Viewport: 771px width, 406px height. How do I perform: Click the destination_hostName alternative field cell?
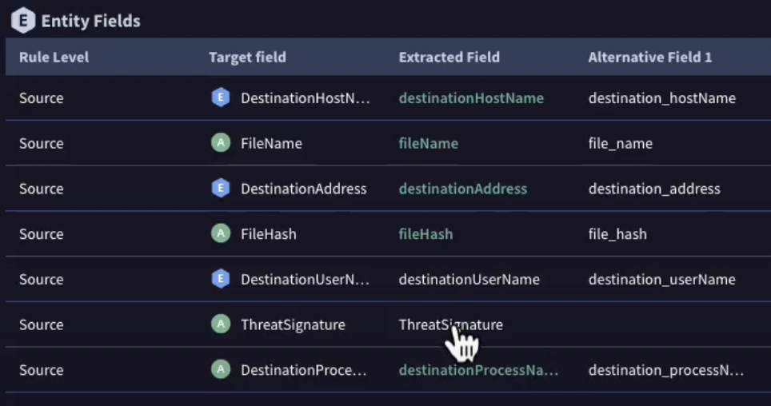pyautogui.click(x=661, y=98)
